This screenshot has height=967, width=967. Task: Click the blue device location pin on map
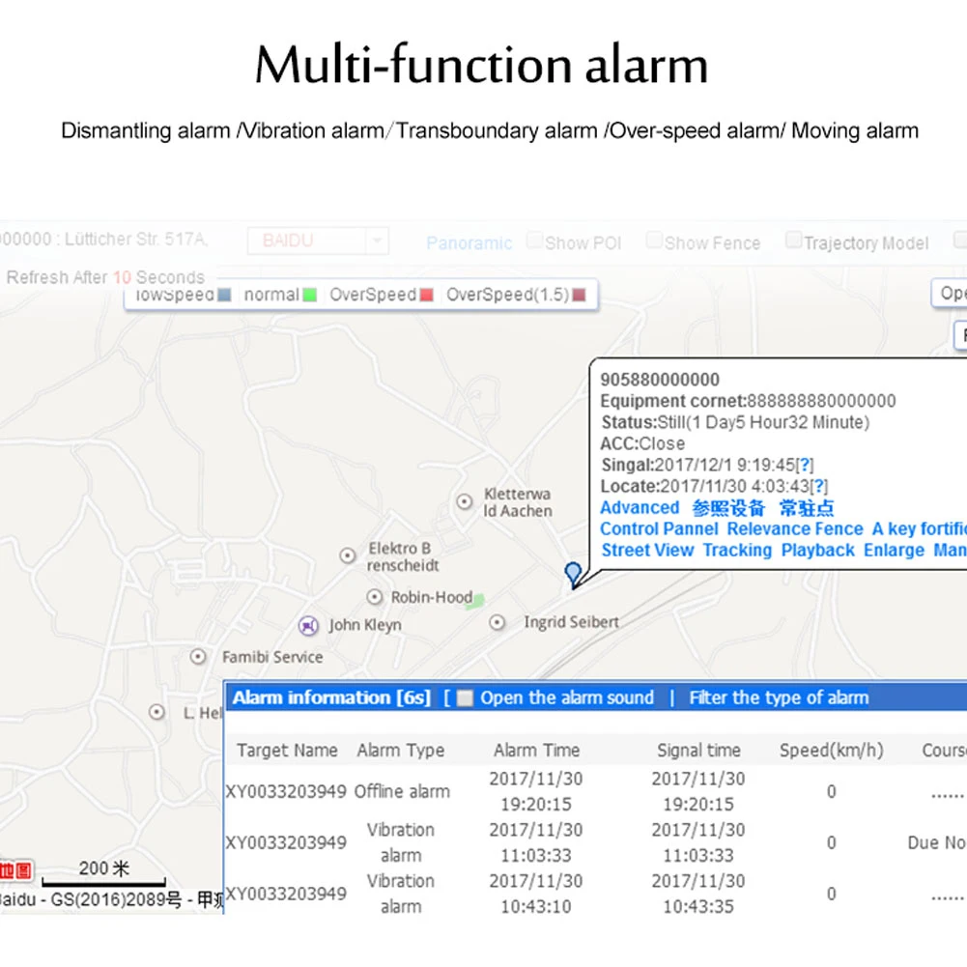573,574
